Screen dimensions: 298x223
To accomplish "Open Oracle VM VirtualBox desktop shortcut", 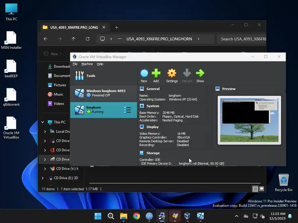I will pyautogui.click(x=11, y=128).
